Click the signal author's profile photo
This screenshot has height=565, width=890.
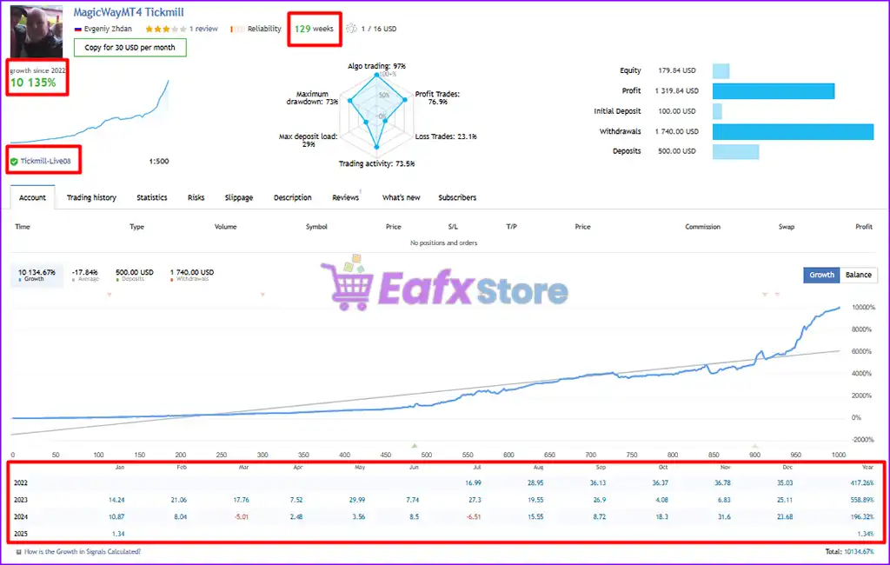click(x=37, y=30)
